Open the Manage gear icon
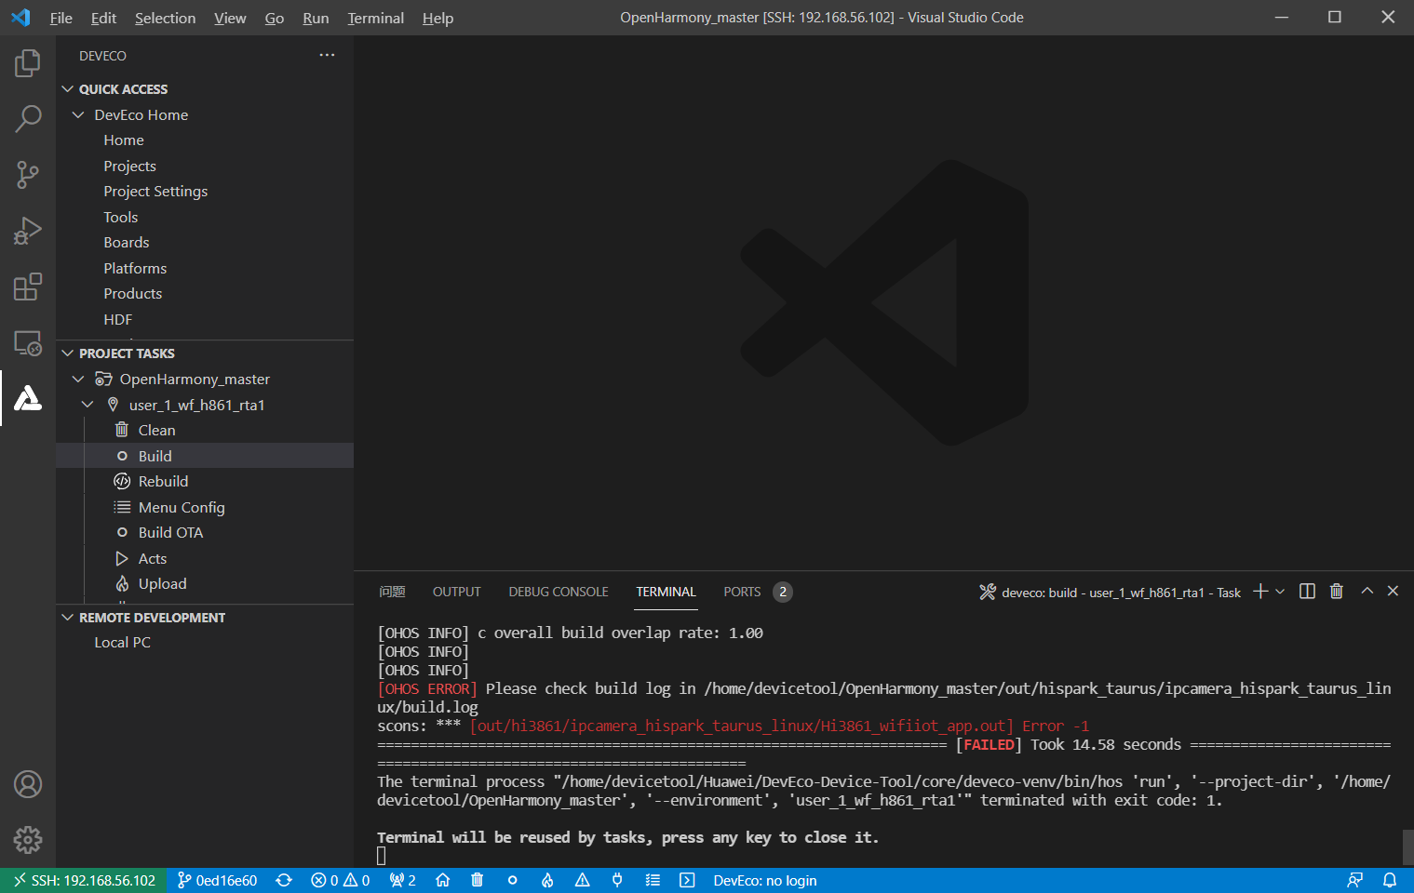The width and height of the screenshot is (1414, 893). pyautogui.click(x=28, y=840)
